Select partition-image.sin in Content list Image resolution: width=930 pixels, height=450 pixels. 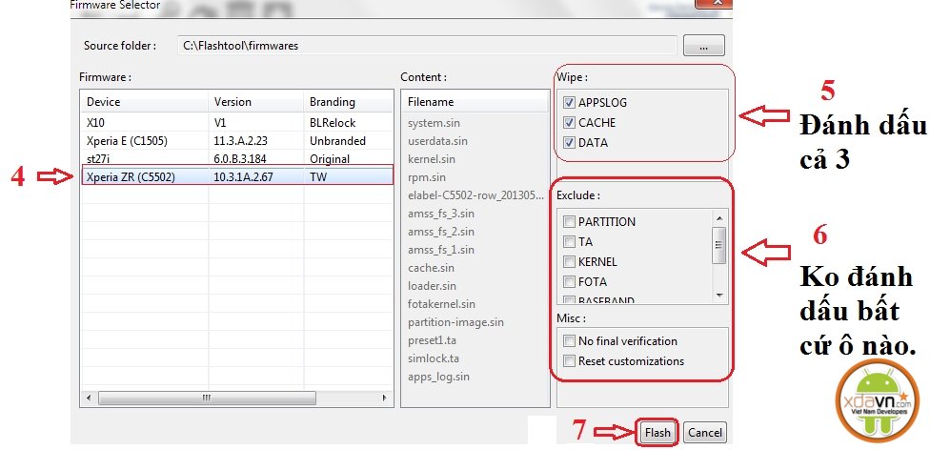coord(455,322)
